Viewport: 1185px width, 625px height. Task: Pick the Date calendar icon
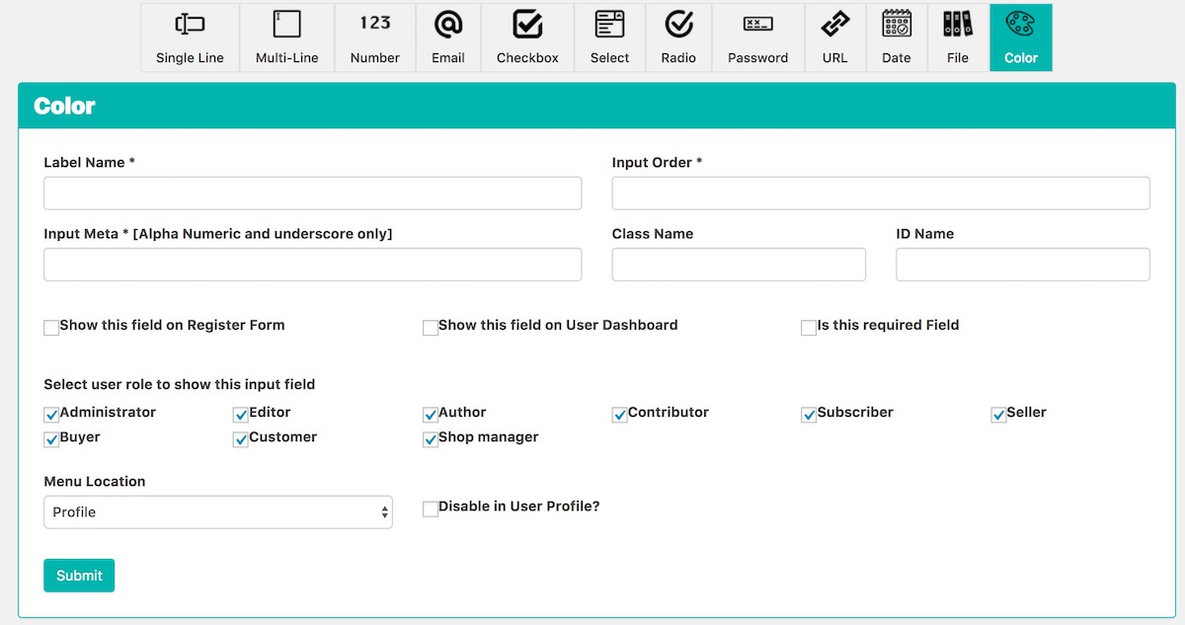897,26
